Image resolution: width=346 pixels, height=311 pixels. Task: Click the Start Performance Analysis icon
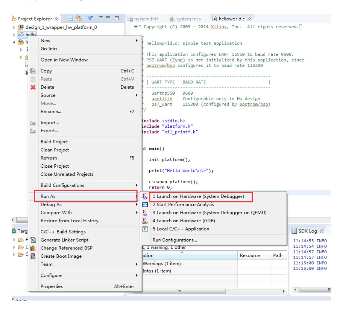[x=145, y=205]
